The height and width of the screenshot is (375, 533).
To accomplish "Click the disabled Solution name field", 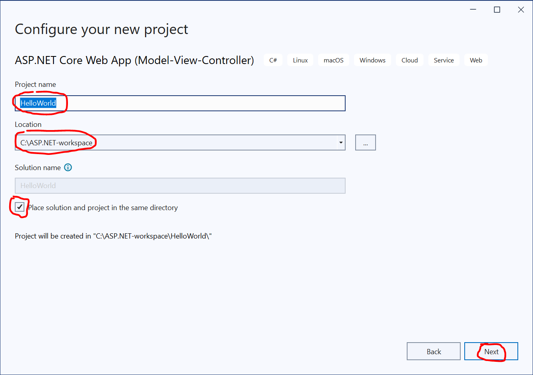I will click(x=180, y=186).
